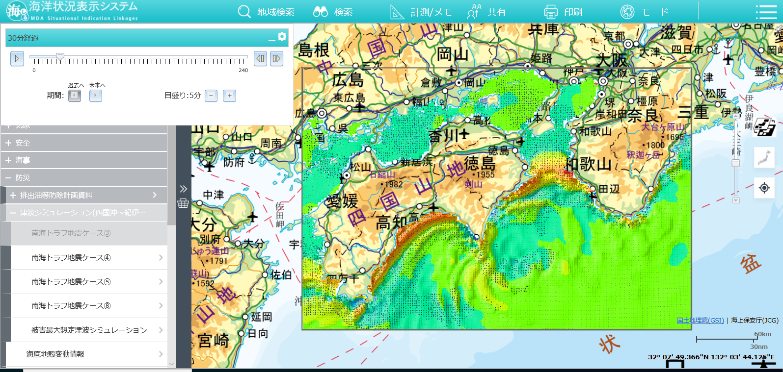783x372 pixels.
Task: Select 南海トラフ地震ケース⑧ layer
Action: [89, 305]
